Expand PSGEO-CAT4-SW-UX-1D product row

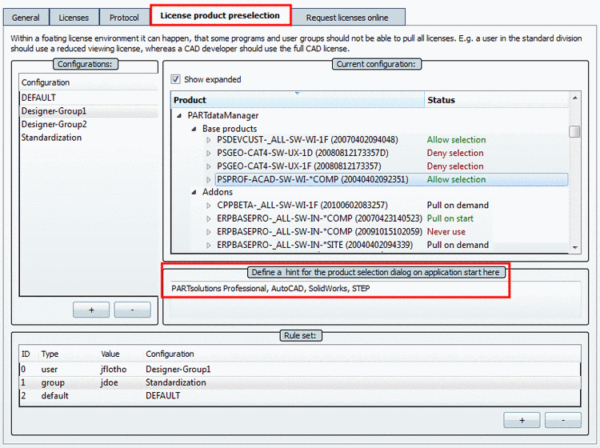pyautogui.click(x=209, y=153)
